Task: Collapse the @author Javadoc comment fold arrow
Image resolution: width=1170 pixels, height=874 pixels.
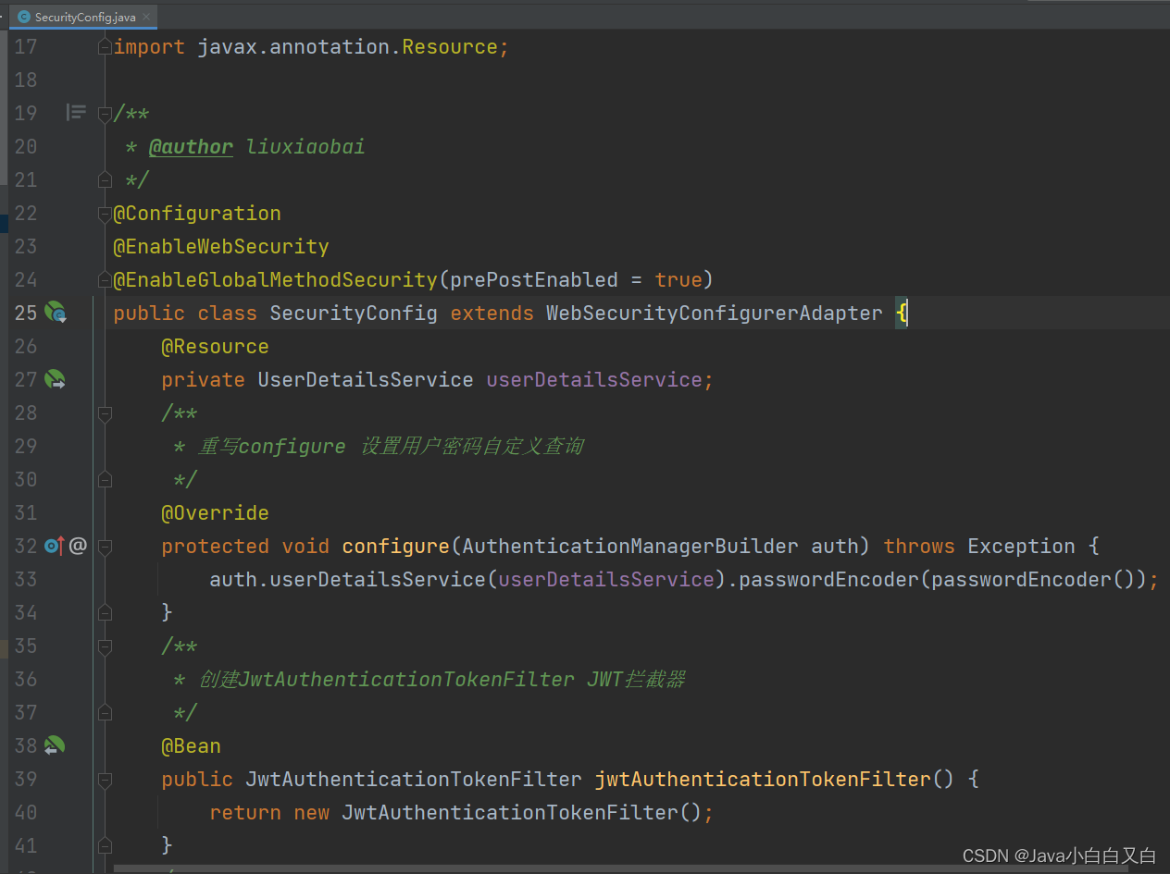Action: 105,113
